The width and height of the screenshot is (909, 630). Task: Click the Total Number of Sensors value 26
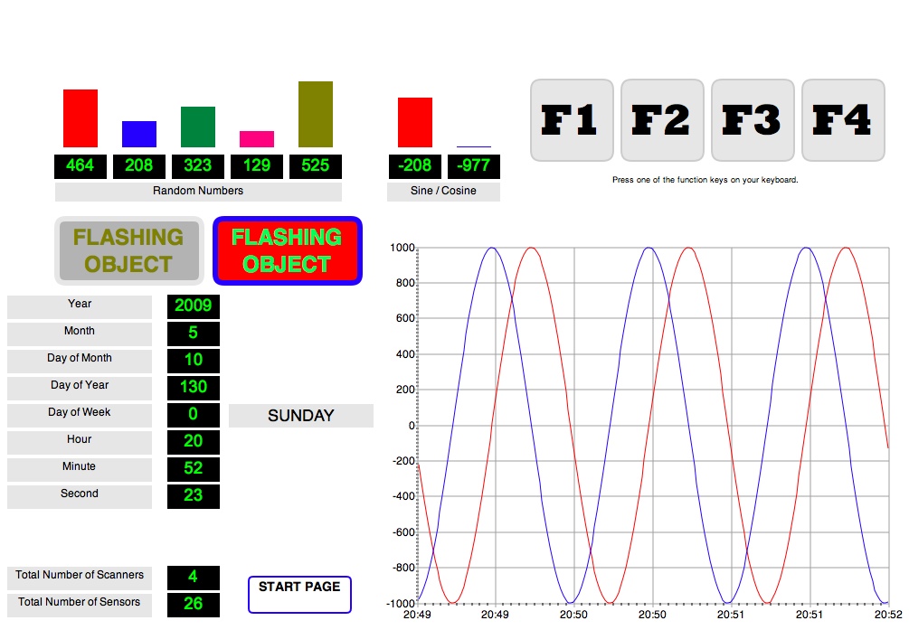pos(193,605)
